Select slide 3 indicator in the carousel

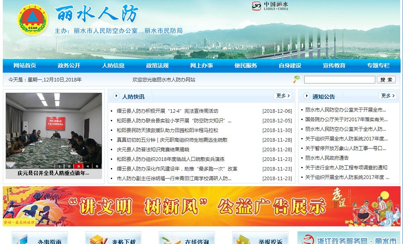pos(78,166)
